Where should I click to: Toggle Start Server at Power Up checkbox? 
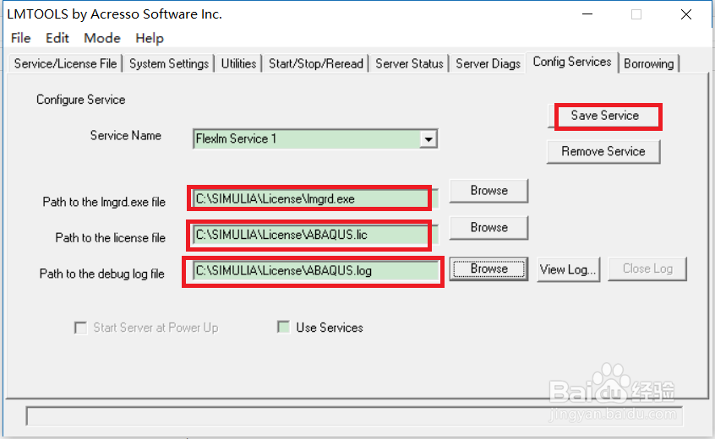[80, 328]
